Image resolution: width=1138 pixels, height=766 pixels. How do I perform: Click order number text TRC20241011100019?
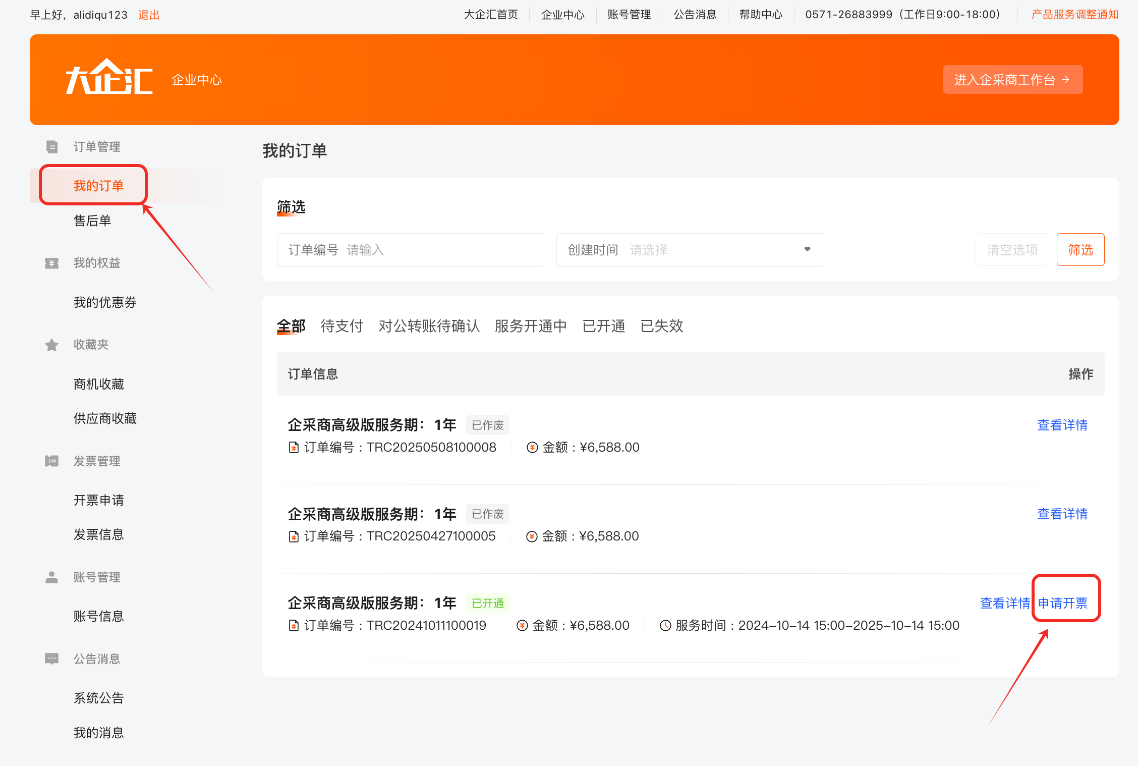[x=426, y=626]
